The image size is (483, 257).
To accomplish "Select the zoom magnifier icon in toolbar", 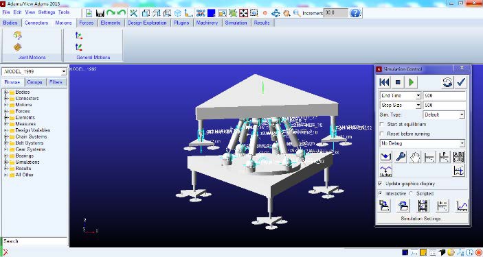I will click(x=297, y=13).
